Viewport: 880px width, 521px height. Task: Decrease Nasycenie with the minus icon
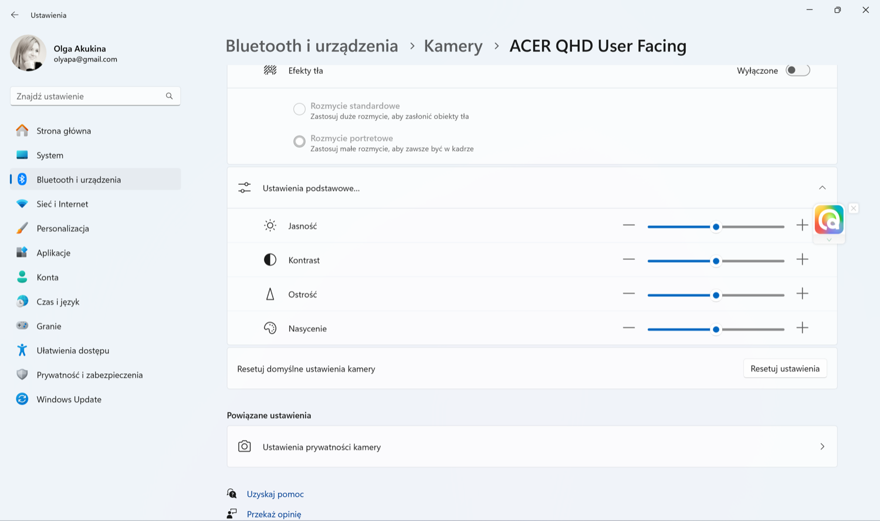[x=629, y=328]
